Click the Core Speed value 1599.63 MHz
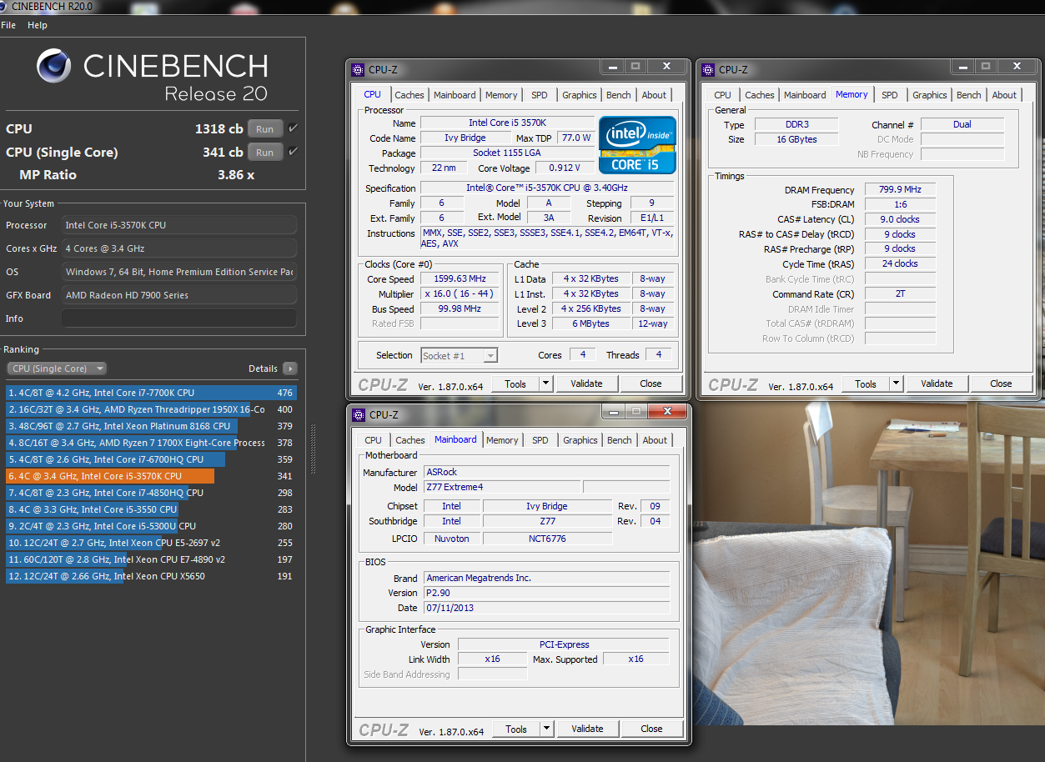This screenshot has width=1045, height=762. tap(460, 279)
